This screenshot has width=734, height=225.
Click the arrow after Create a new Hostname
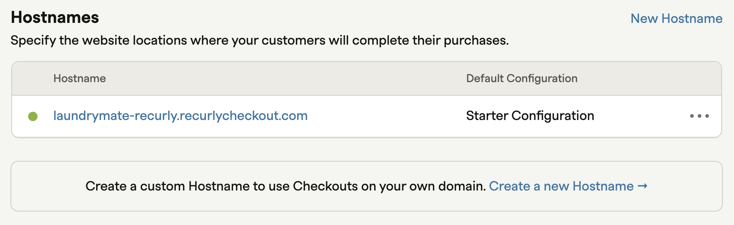tap(642, 186)
